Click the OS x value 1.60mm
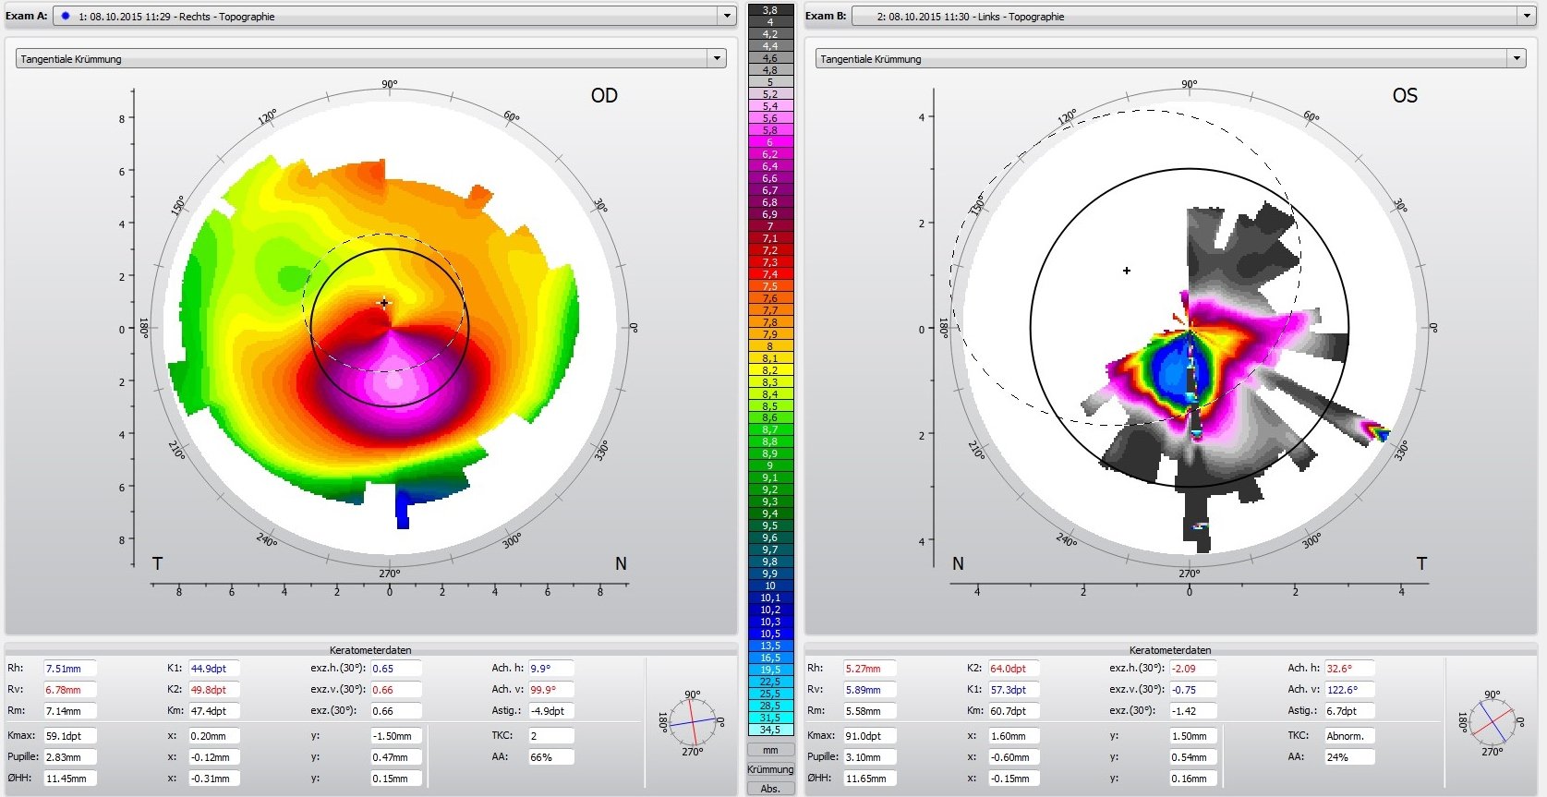 click(1014, 736)
